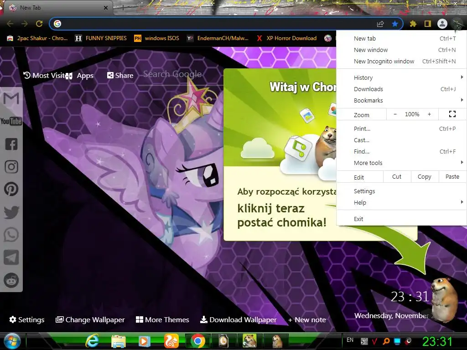Open Reddit from the sidebar

point(11,280)
